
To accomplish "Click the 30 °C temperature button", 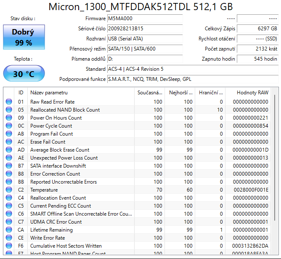I will pyautogui.click(x=24, y=74).
